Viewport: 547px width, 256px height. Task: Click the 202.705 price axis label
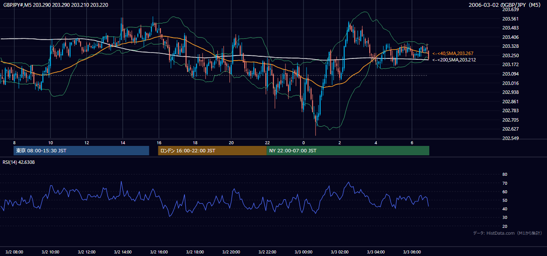tap(510, 120)
